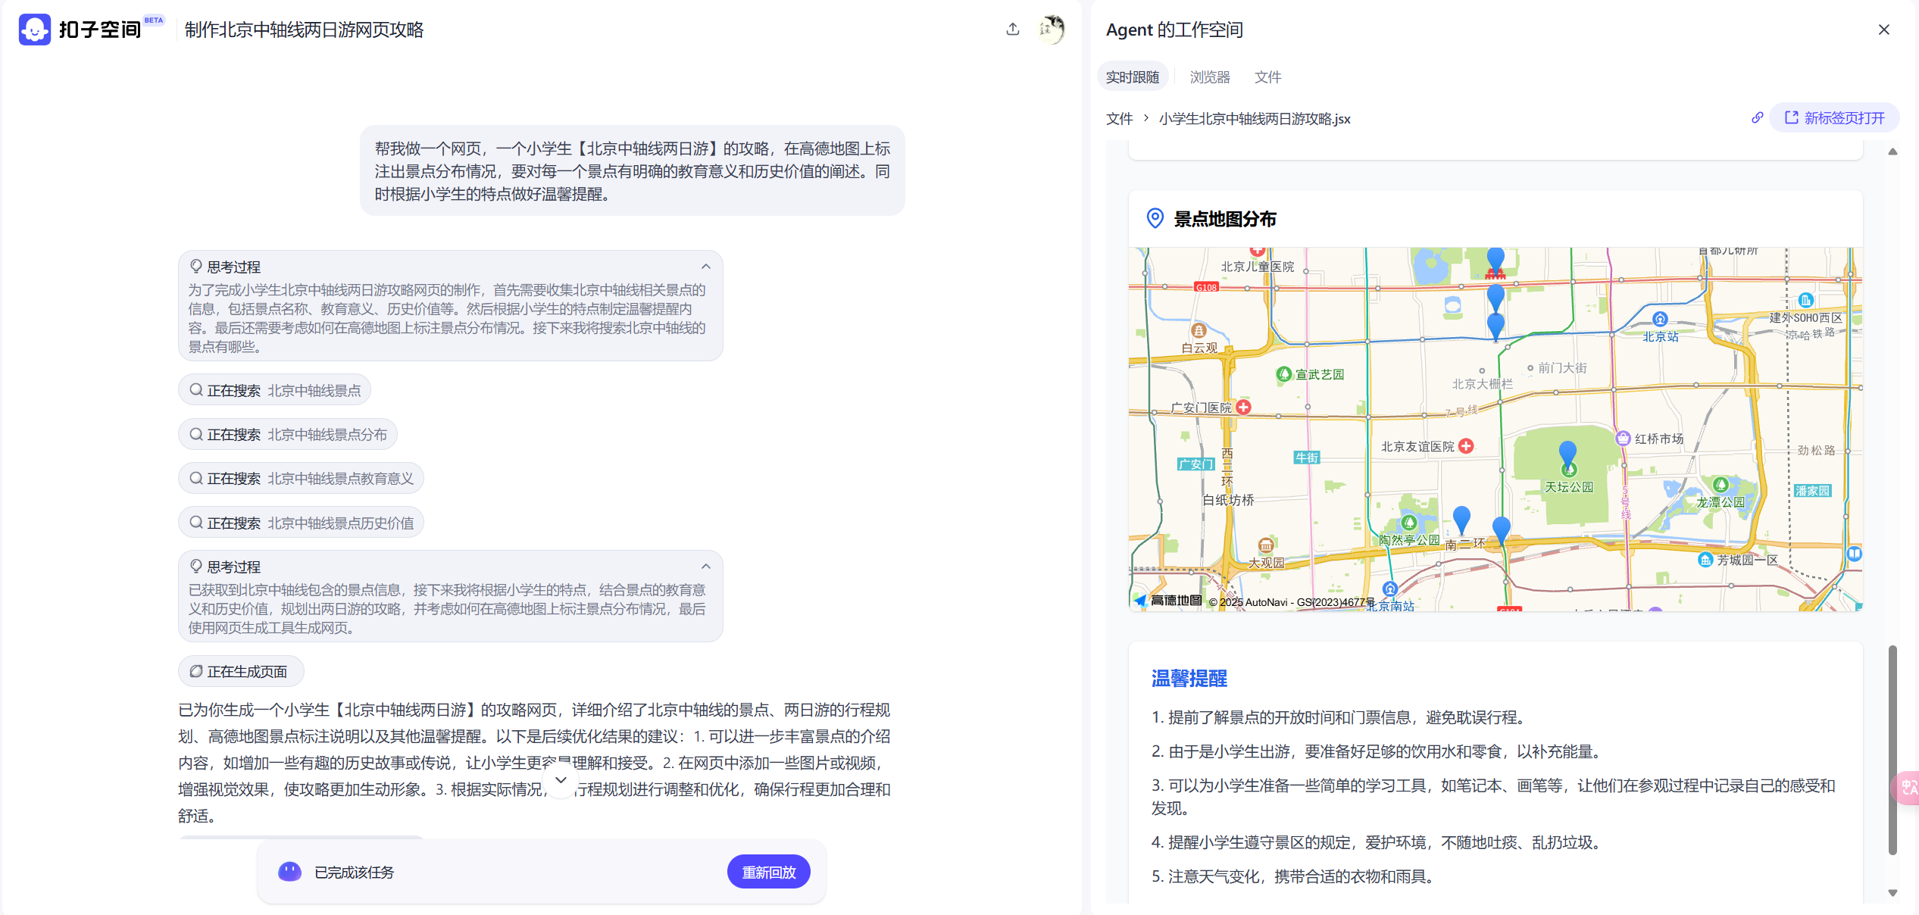The height and width of the screenshot is (915, 1919).
Task: Open file in new tab (新标签页打开)
Action: (1835, 117)
